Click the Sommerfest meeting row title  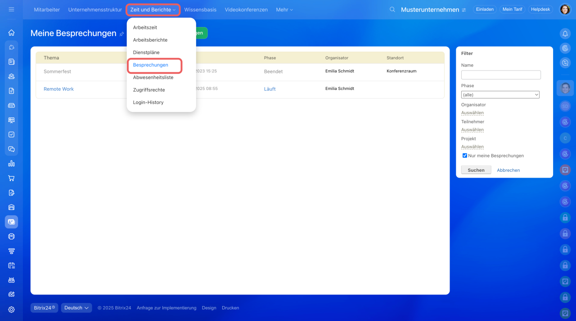click(x=57, y=71)
